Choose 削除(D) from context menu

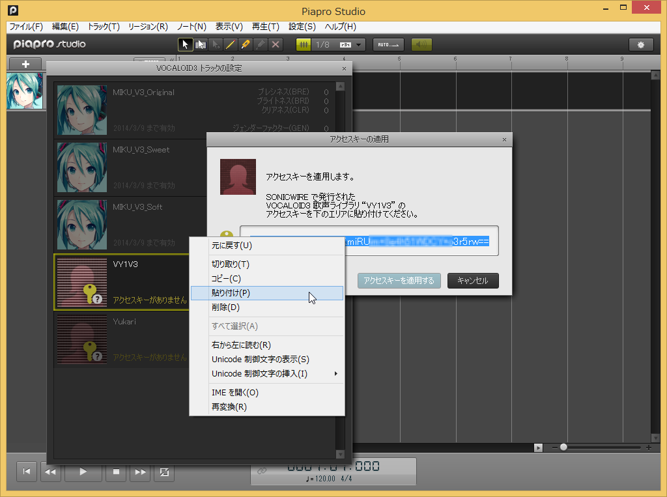[x=266, y=307]
